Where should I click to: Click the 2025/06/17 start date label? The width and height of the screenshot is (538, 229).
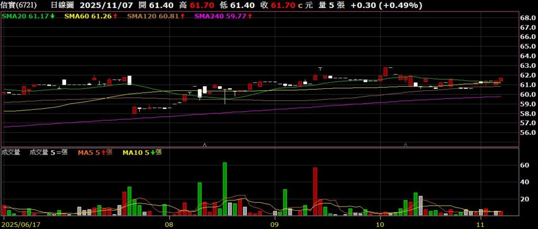tap(22, 223)
